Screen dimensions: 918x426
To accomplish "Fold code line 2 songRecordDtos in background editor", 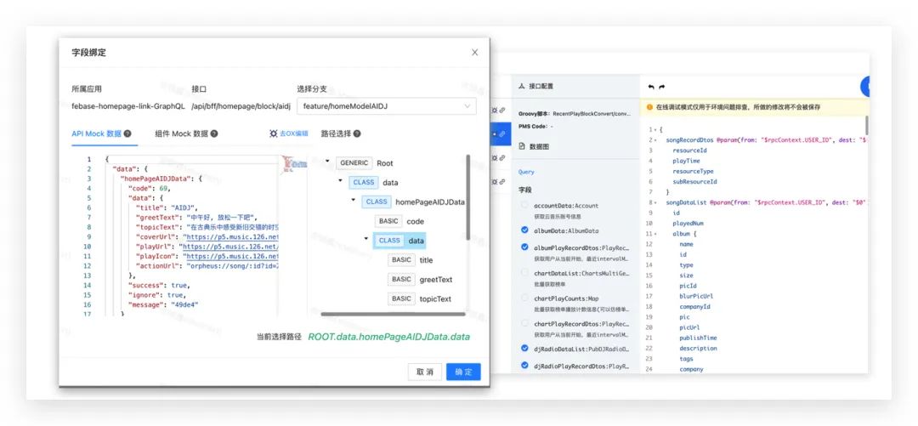I will coord(655,140).
